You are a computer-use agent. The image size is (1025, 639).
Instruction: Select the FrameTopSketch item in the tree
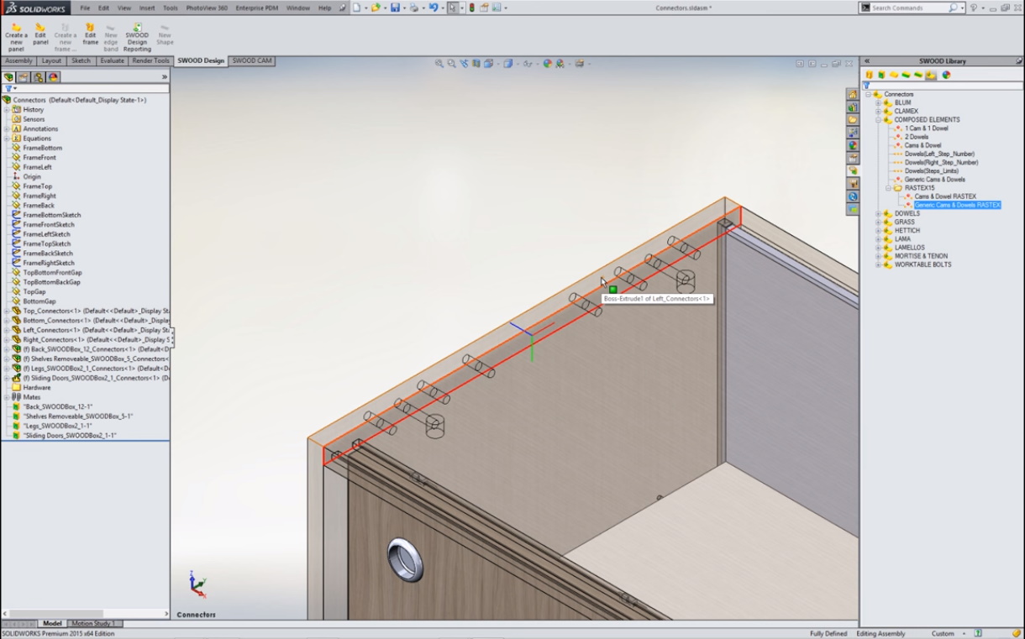pos(47,244)
